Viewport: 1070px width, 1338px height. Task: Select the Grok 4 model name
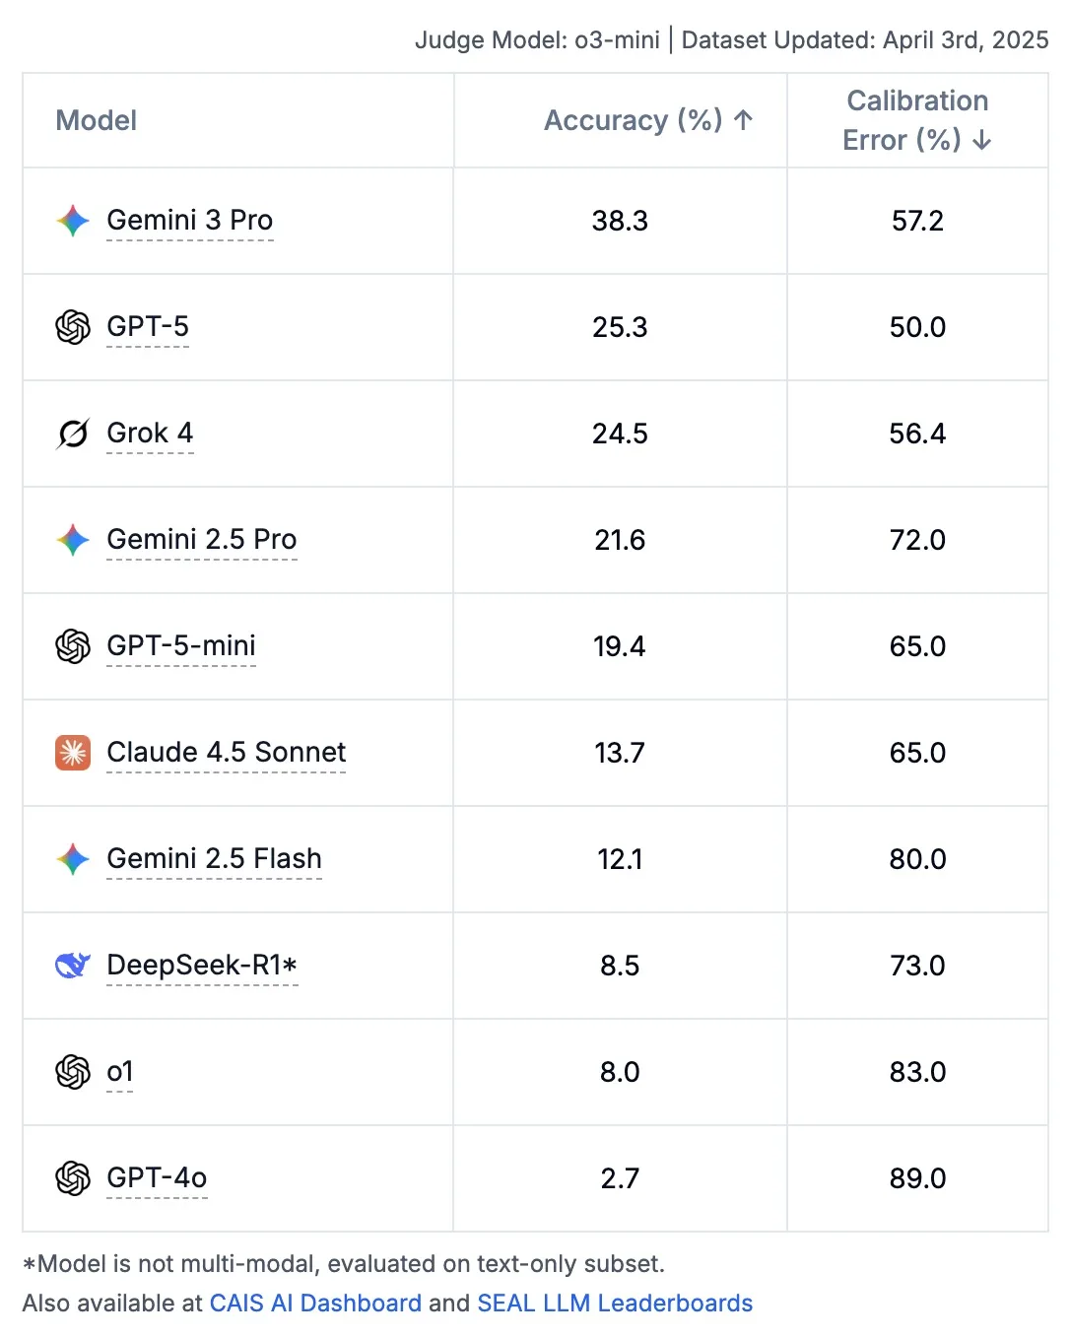coord(150,434)
